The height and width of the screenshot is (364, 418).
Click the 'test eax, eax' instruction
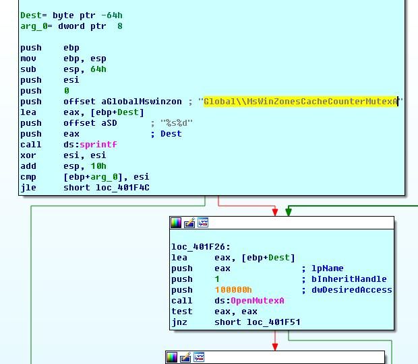click(214, 312)
